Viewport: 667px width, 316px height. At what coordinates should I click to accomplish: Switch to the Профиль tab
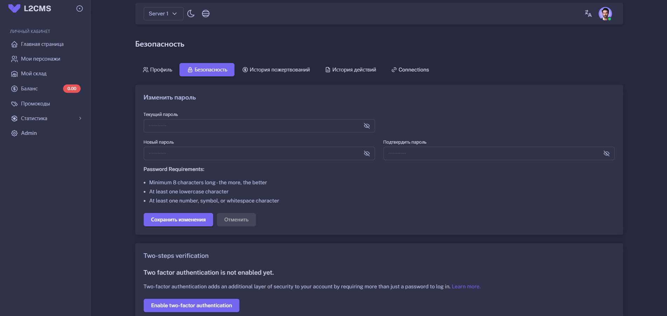coord(157,70)
